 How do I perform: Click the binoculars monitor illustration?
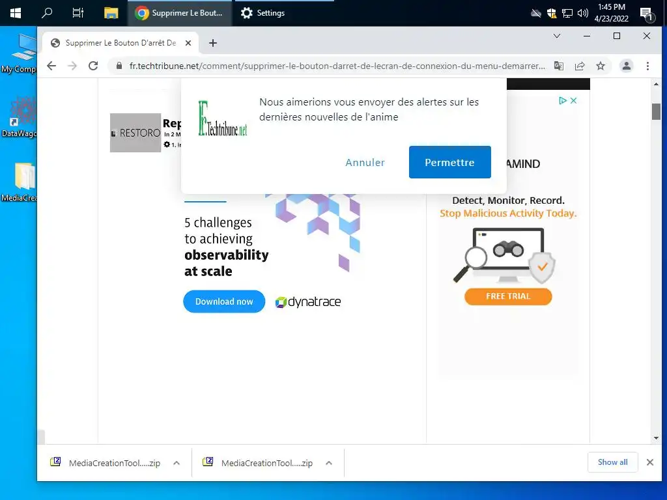[504, 255]
